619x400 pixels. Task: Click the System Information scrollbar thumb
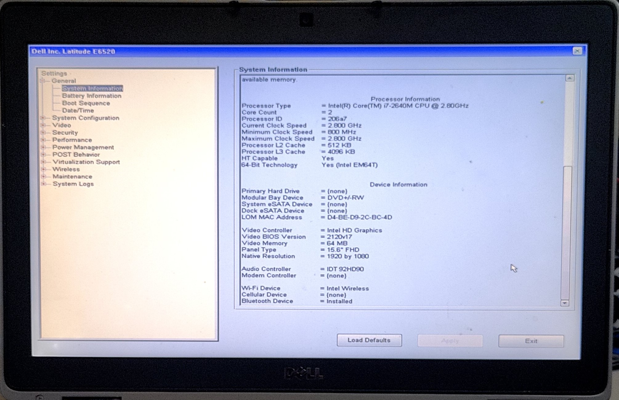click(566, 232)
